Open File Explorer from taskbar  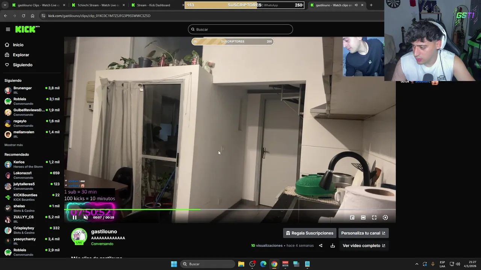(241, 264)
